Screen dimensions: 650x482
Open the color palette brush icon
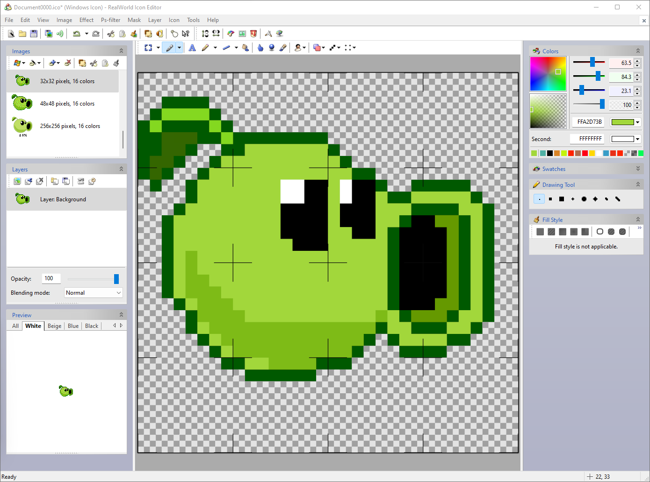click(231, 34)
